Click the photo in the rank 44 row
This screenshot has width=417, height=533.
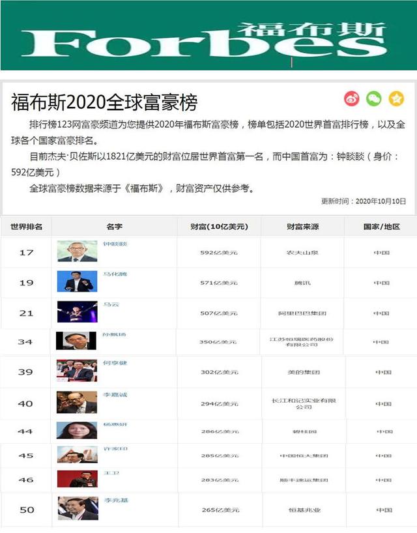[x=77, y=430]
